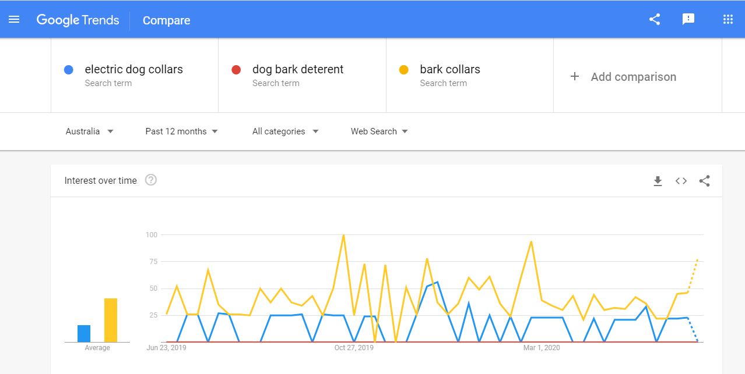
Task: Select the bark collars search term card
Action: tap(449, 69)
